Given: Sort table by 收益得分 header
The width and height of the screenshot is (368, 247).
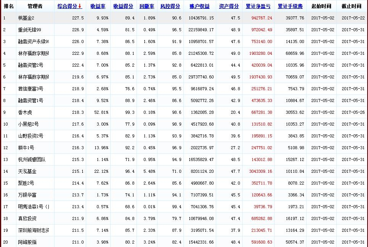Looking at the screenshot, I should coord(123,6).
